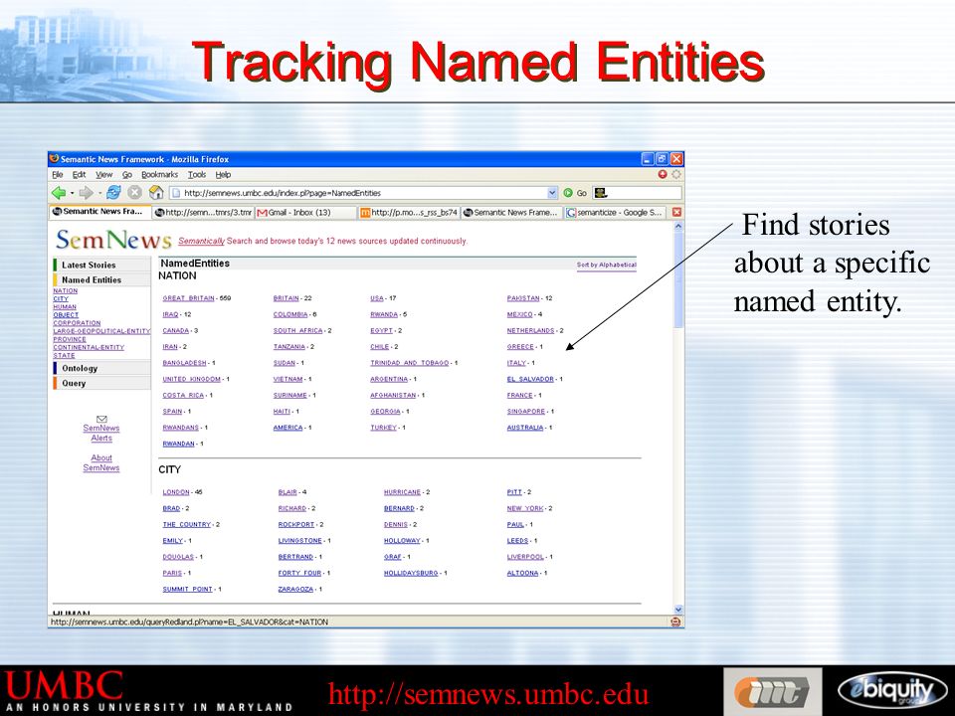Click the NATION category link in sidebar
955x716 pixels.
tap(66, 291)
